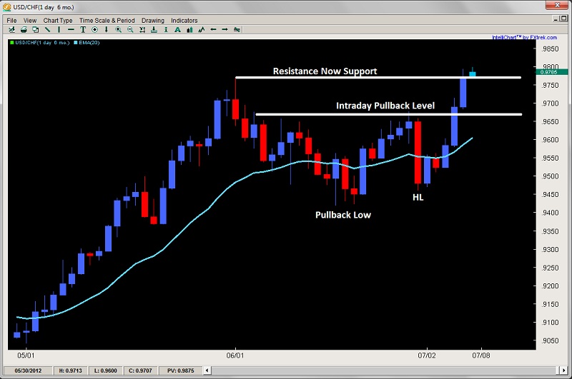Click the zoom out magnifier icon
Image resolution: width=572 pixels, height=379 pixels.
click(x=130, y=29)
